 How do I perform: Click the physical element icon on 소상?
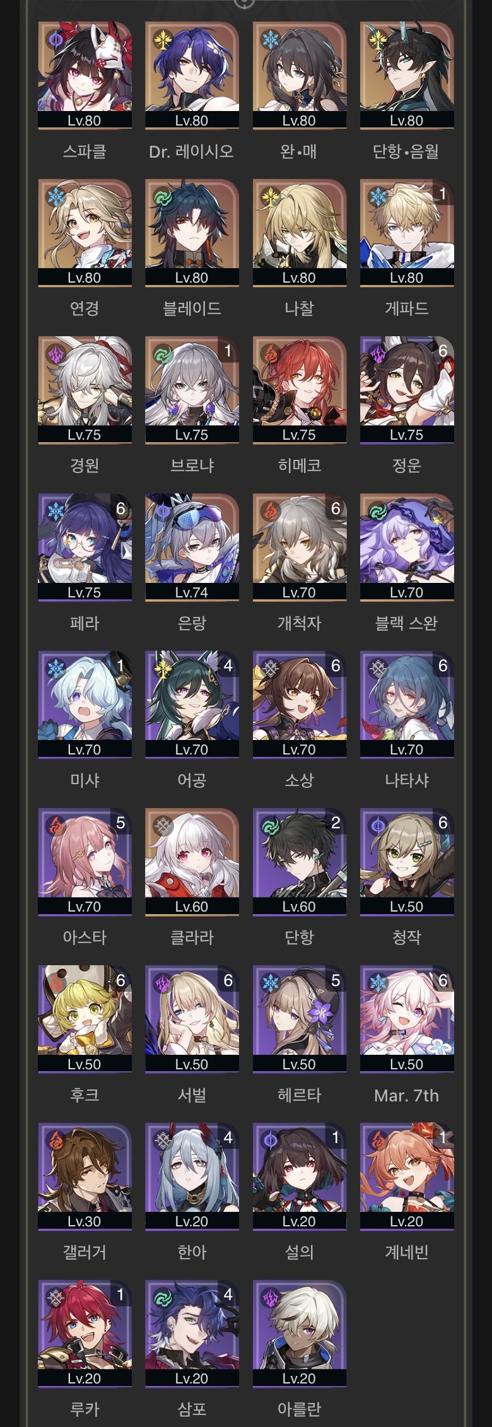pos(271,668)
